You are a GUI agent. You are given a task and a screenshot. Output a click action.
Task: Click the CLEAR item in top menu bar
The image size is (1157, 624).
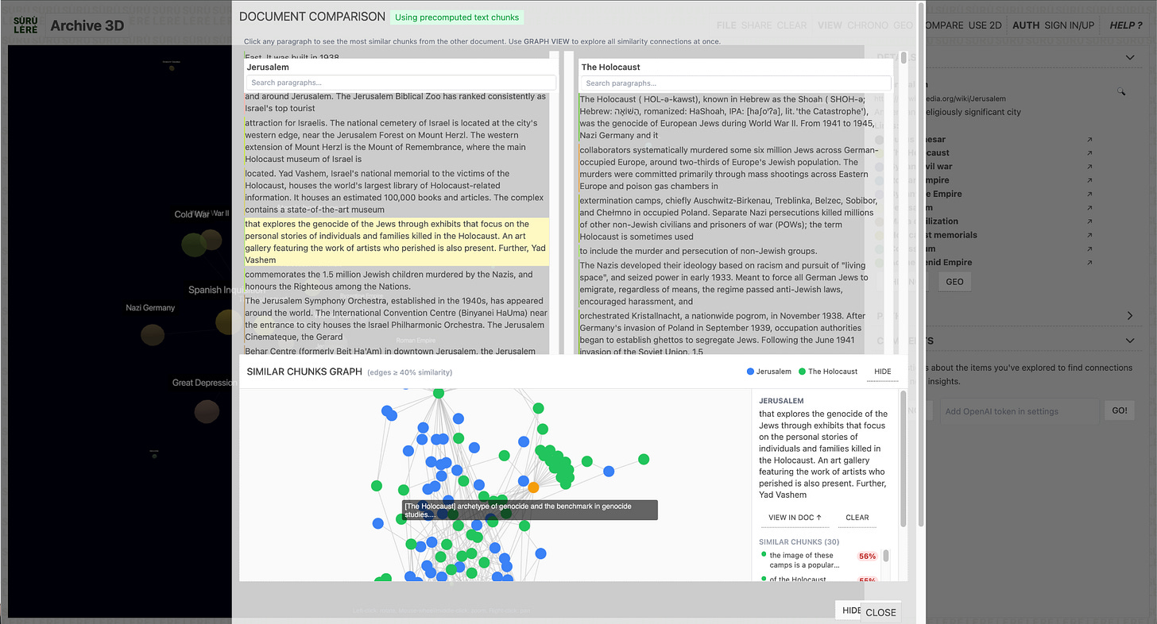click(x=791, y=25)
